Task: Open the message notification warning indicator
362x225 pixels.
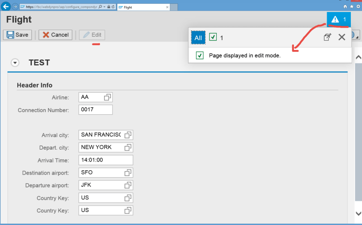Action: point(339,19)
